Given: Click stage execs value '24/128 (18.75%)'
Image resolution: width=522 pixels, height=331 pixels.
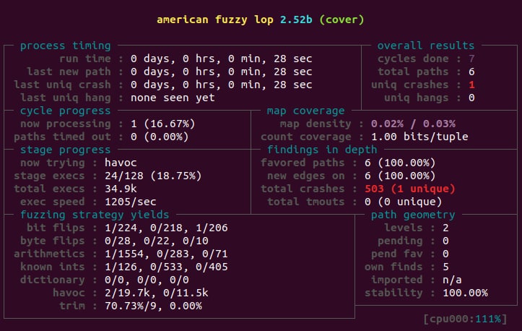Looking at the screenshot, I should click(x=153, y=176).
